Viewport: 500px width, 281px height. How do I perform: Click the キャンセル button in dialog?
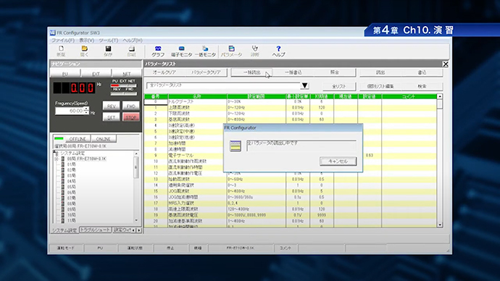click(338, 162)
